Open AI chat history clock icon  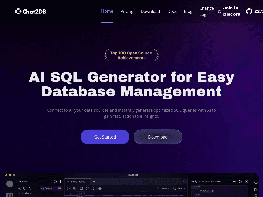[x=240, y=181]
